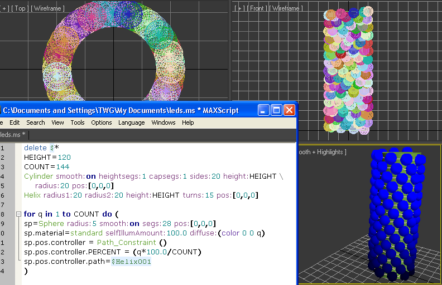Open the Windows menu

163,122
